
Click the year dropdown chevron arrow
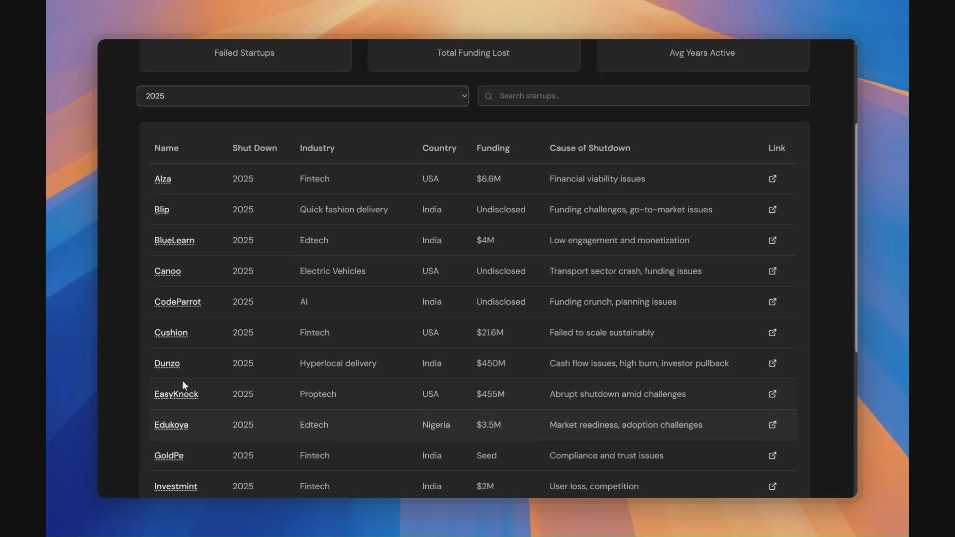click(x=464, y=96)
